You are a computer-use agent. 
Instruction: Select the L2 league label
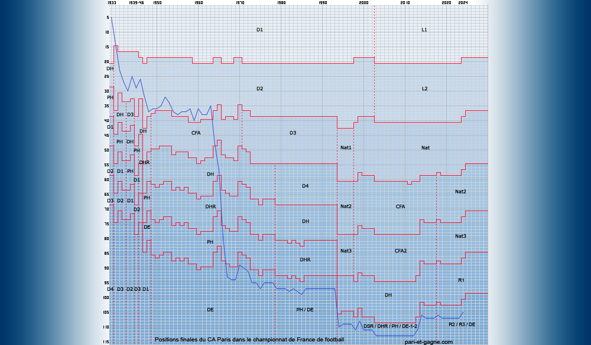point(424,88)
